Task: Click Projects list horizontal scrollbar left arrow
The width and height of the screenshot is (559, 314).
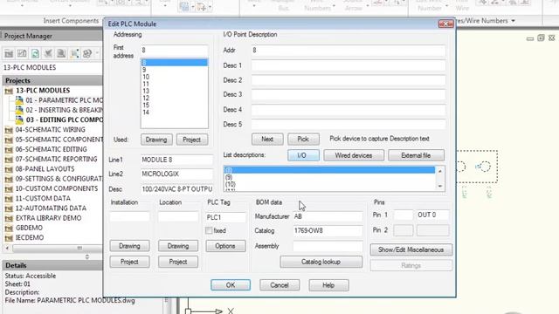Action: 7,248
